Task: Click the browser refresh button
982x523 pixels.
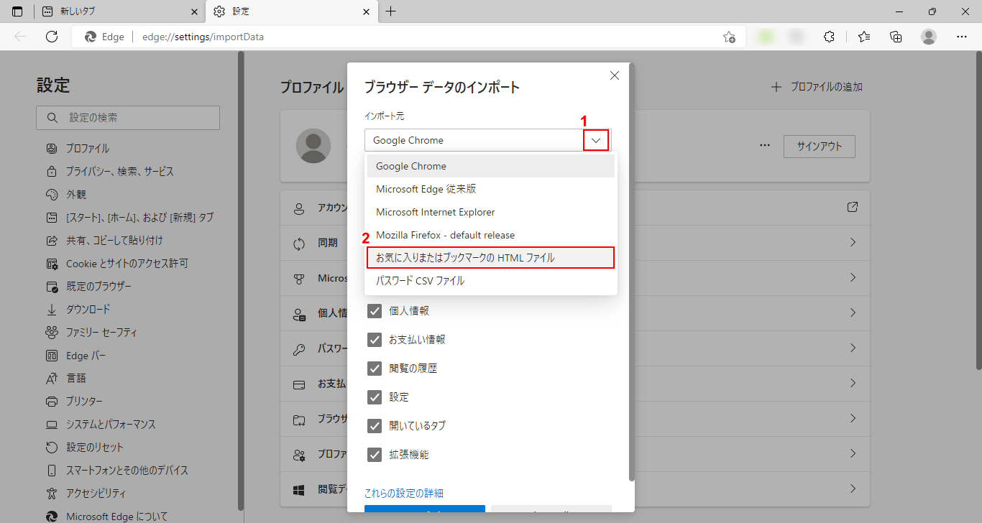Action: pos(52,37)
